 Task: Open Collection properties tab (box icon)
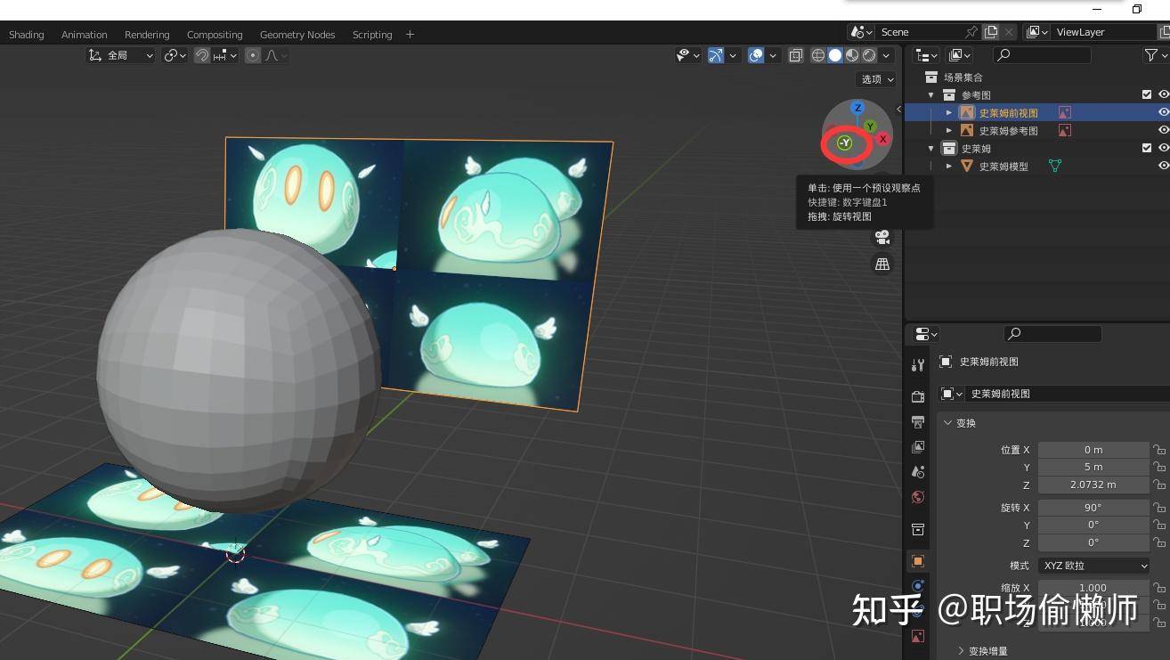[918, 529]
